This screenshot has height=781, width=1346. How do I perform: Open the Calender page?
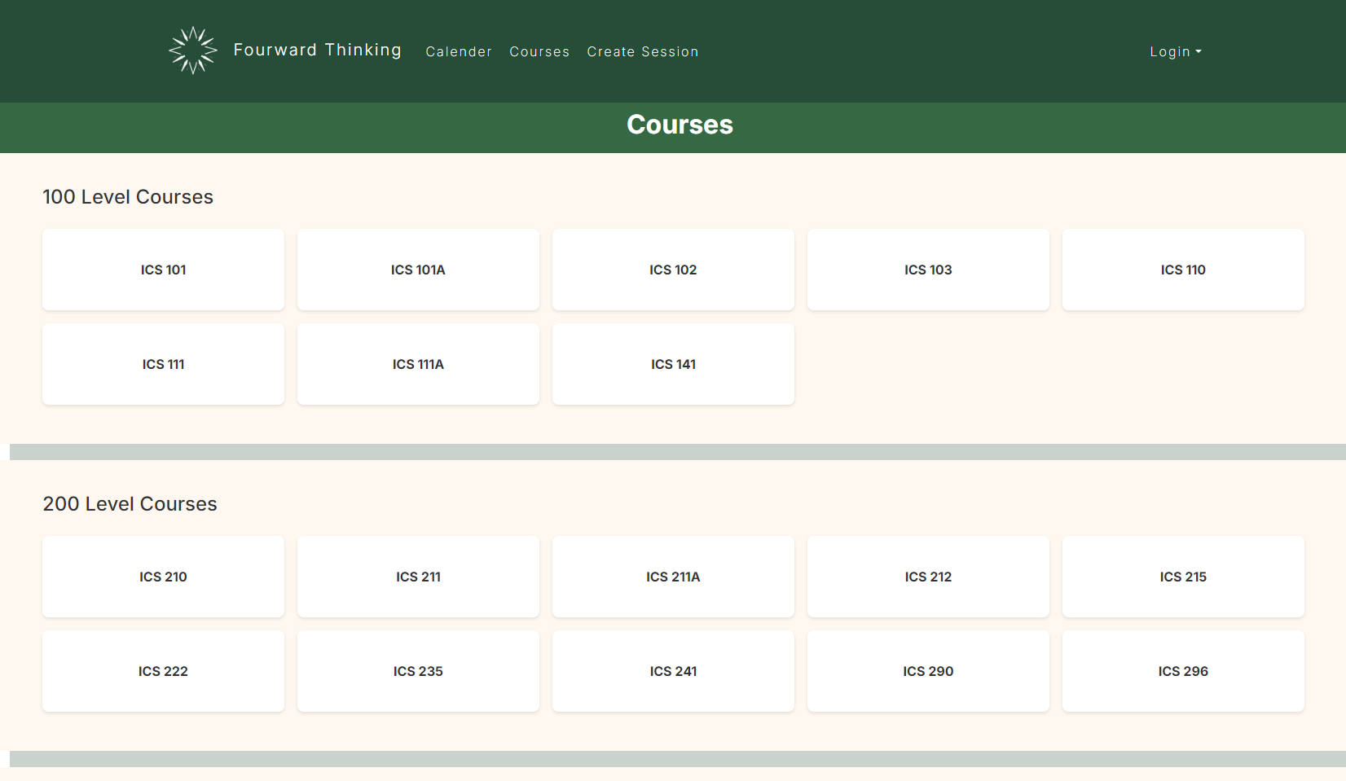(x=459, y=51)
